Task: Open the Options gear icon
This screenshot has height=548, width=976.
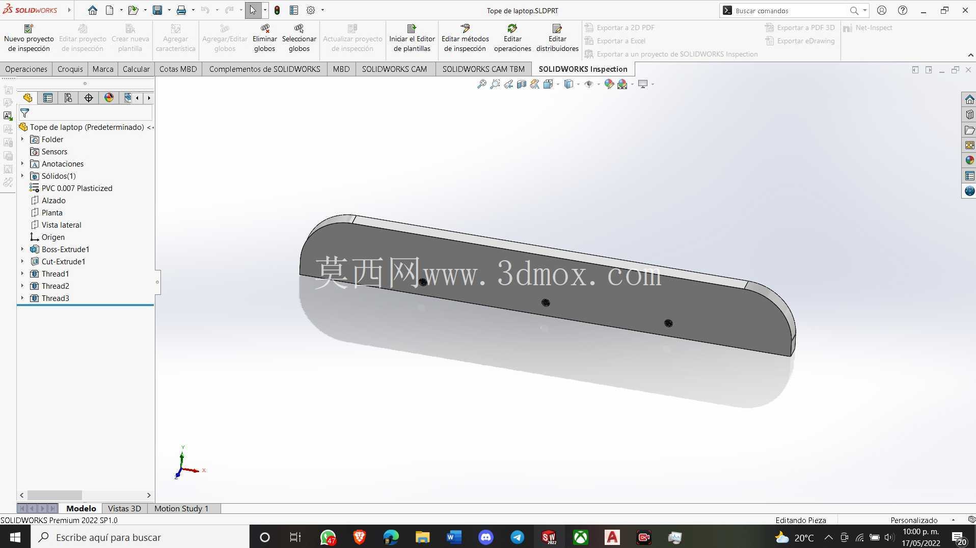Action: 311,10
